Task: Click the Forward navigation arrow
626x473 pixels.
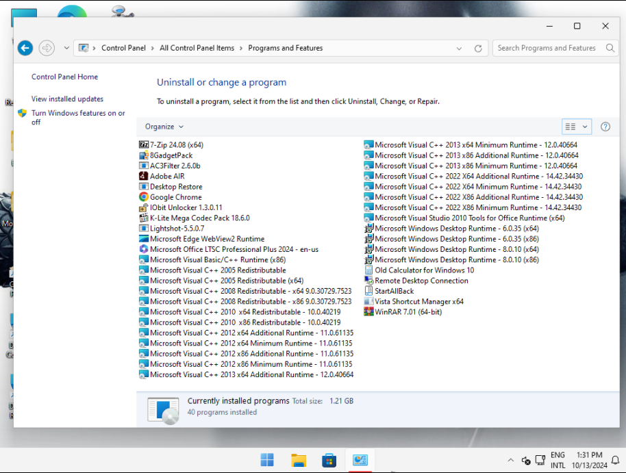Action: pyautogui.click(x=47, y=49)
